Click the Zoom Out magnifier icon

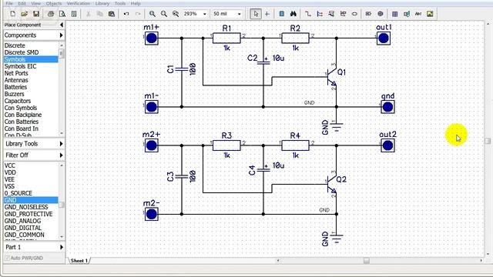(164, 14)
